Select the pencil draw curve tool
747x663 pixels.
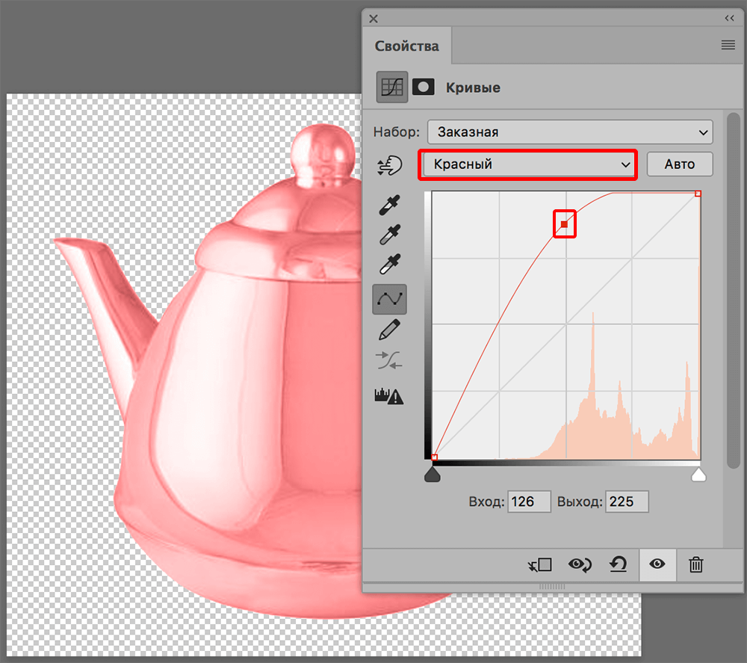coord(389,330)
